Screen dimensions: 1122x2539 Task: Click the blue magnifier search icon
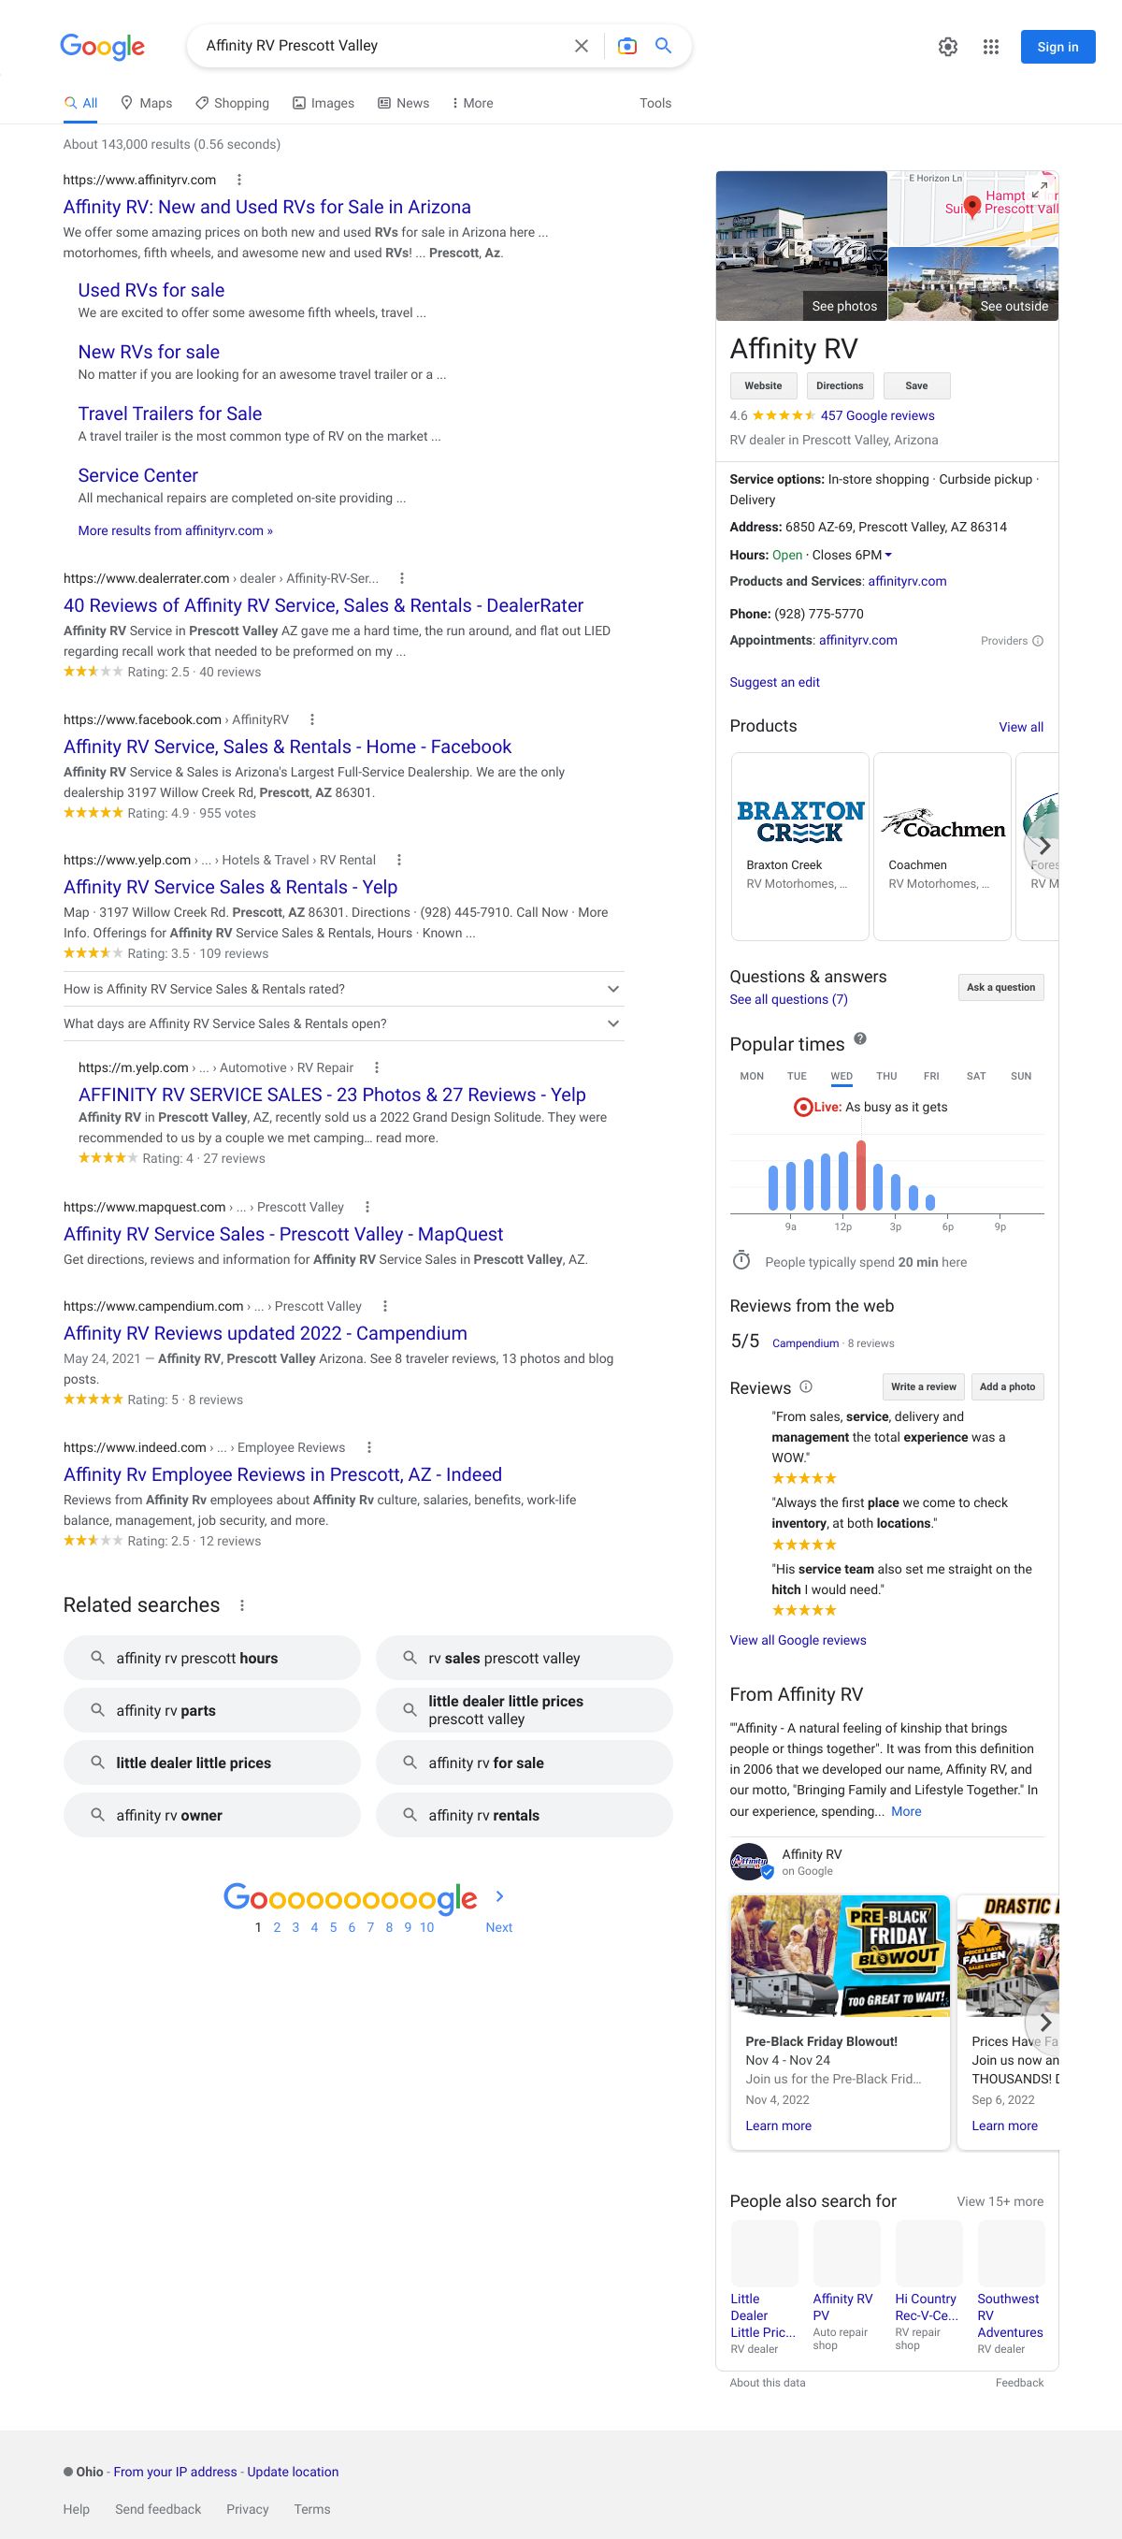click(x=663, y=47)
